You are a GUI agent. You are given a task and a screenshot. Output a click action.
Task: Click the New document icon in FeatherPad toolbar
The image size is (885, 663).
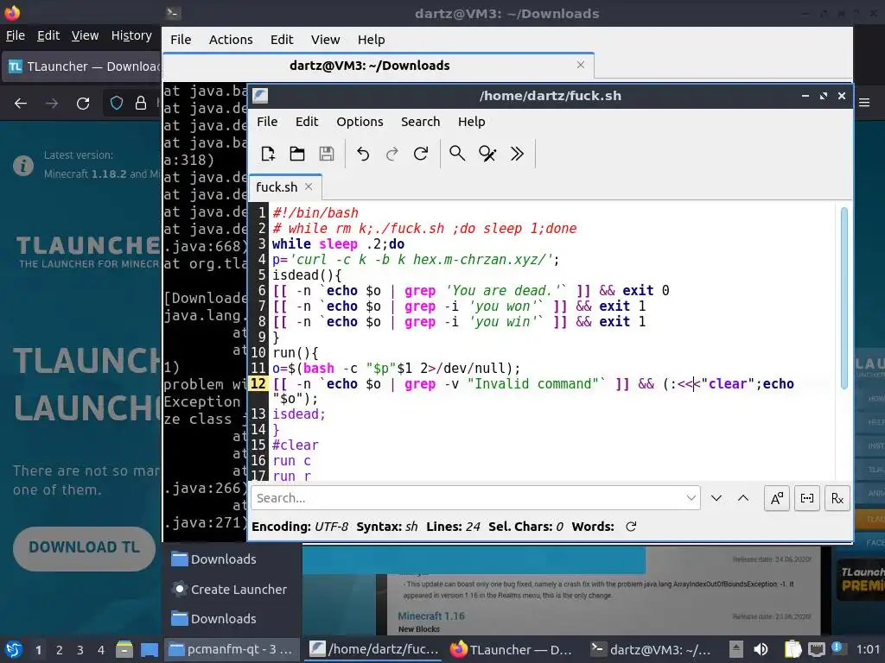pos(268,154)
